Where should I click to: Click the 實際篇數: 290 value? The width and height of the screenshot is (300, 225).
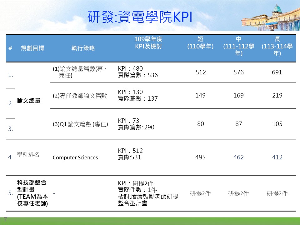136,127
